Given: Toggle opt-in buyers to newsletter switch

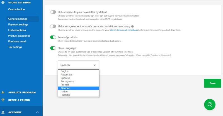Looking at the screenshot, I should pos(53,12).
